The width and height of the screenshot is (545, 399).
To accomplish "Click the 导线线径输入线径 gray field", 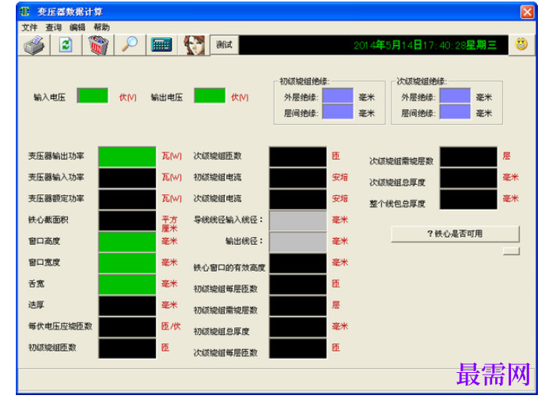I will pos(298,221).
